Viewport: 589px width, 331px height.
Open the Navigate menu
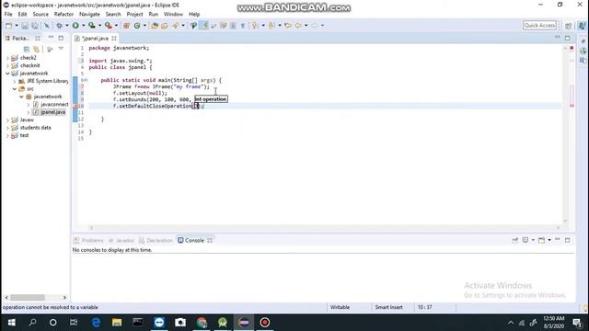(89, 15)
